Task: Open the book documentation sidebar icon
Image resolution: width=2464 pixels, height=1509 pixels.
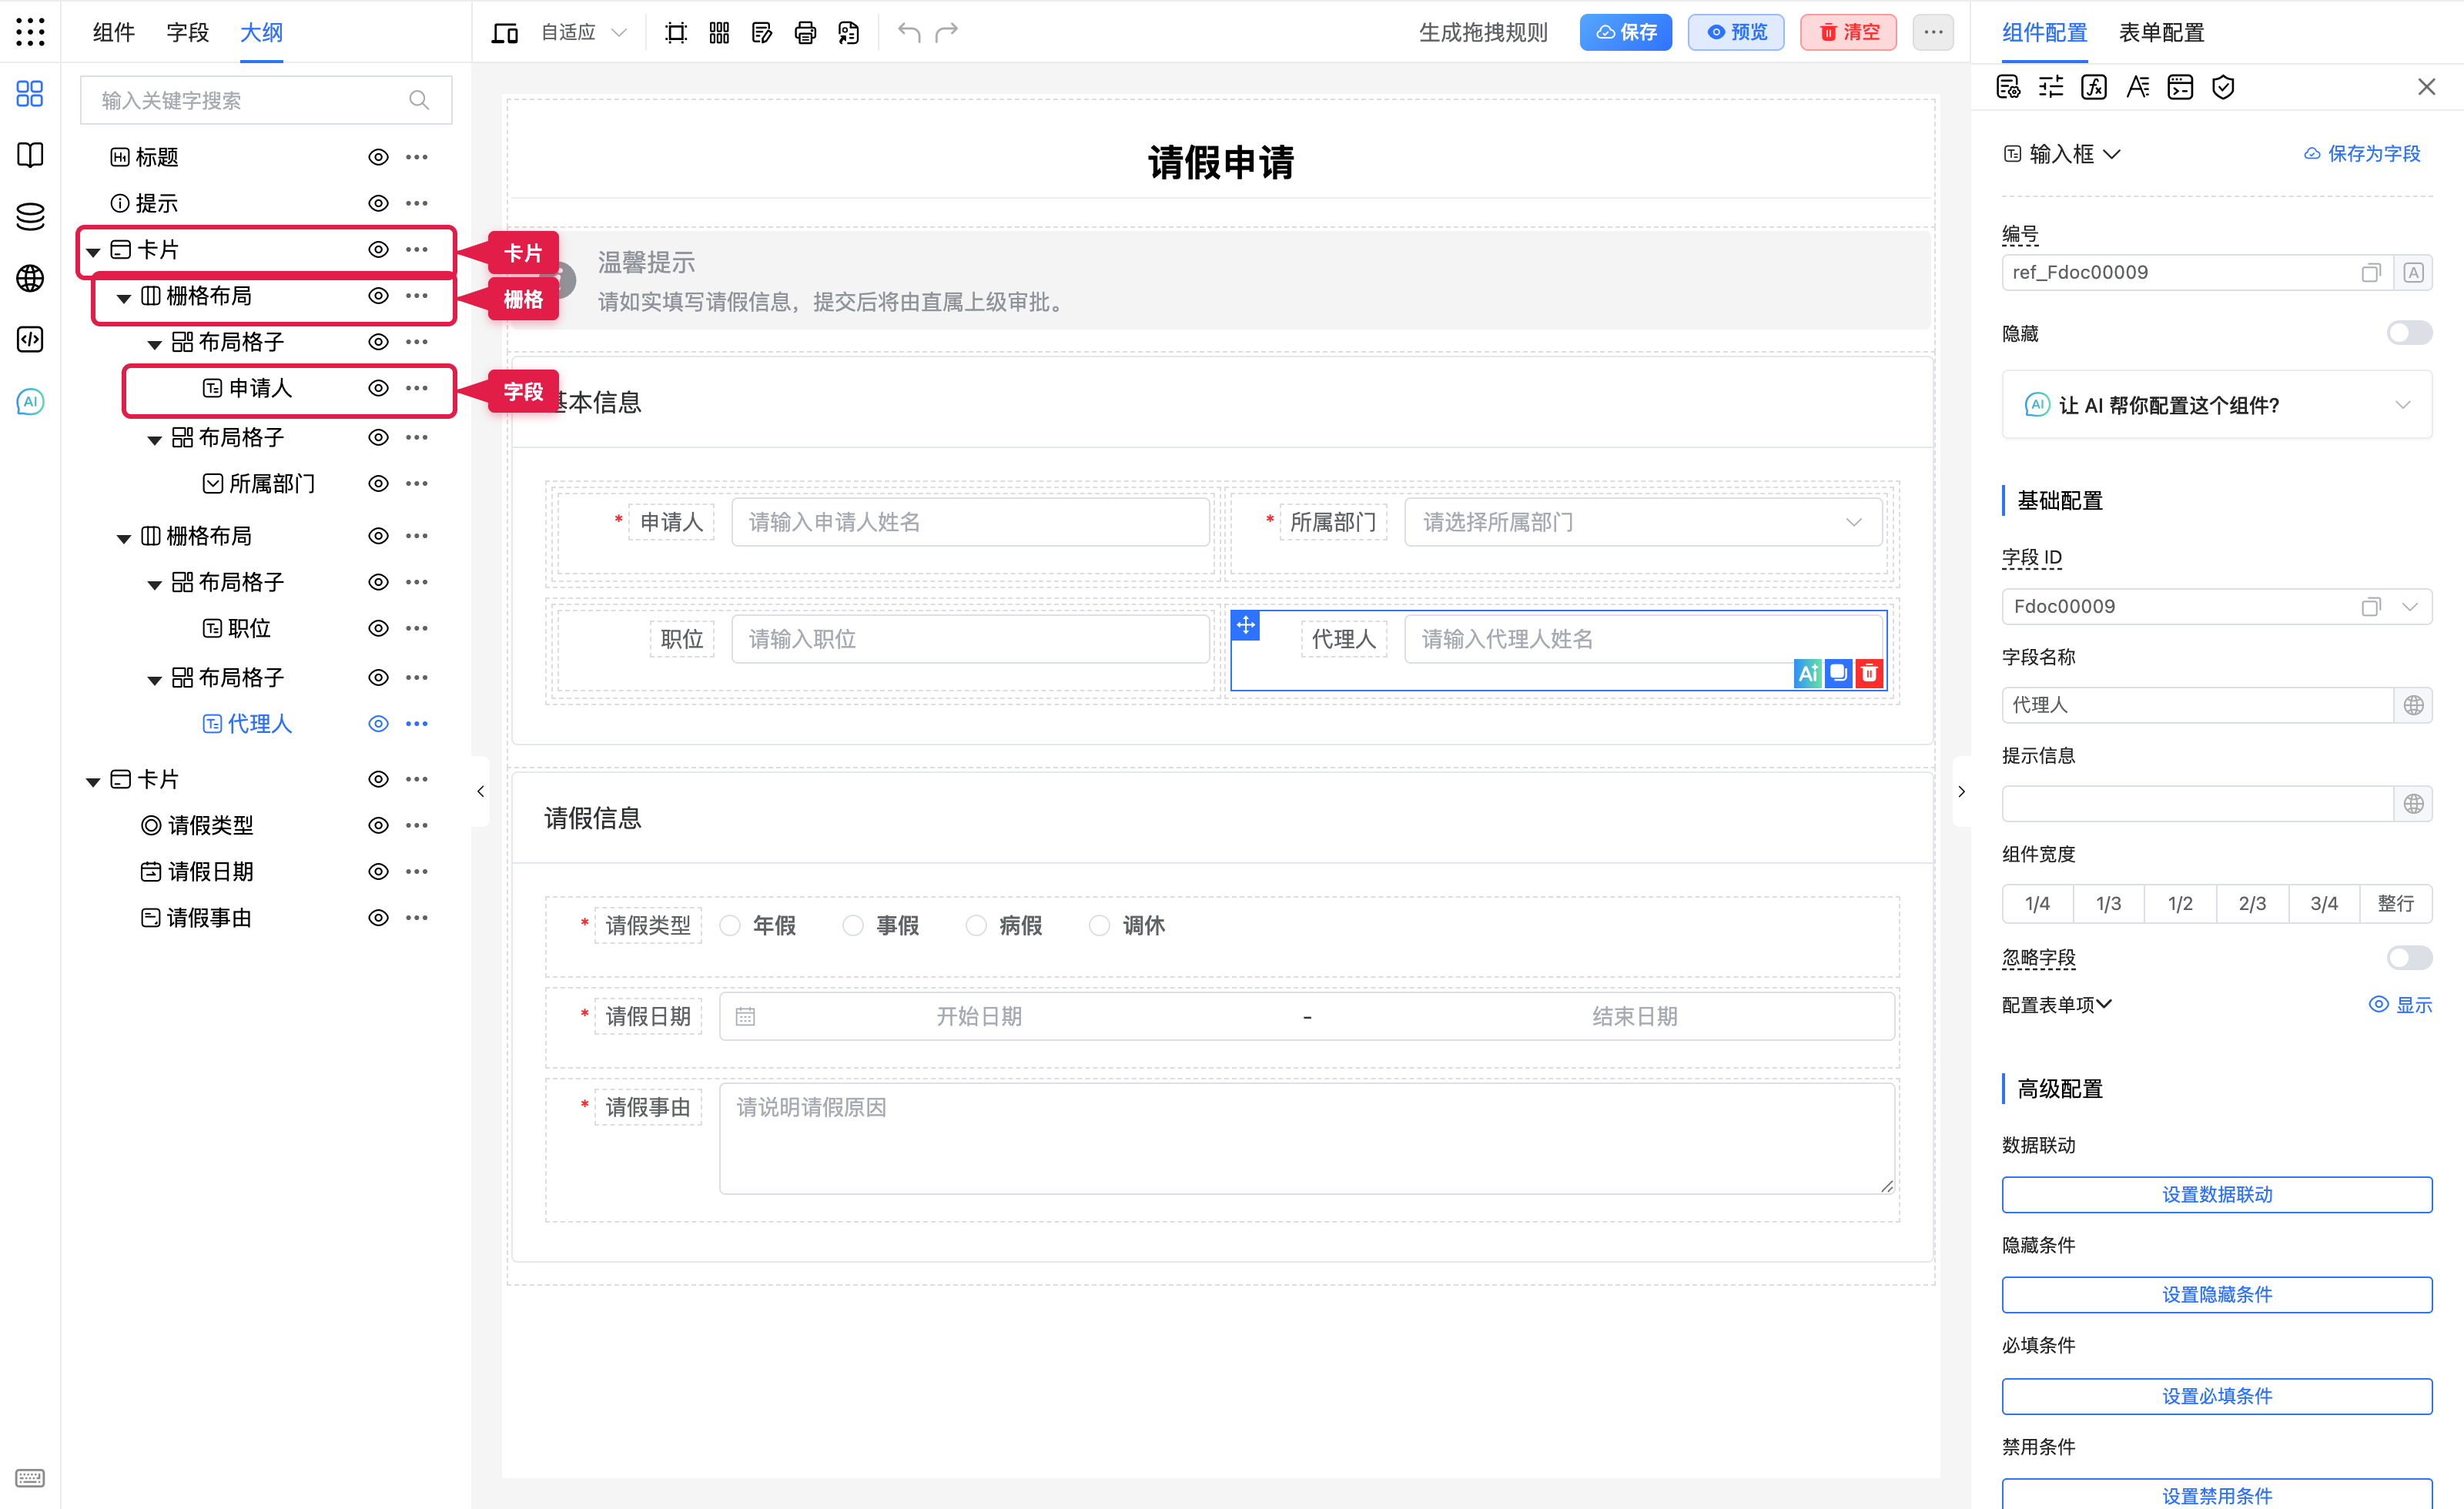Action: (30, 155)
